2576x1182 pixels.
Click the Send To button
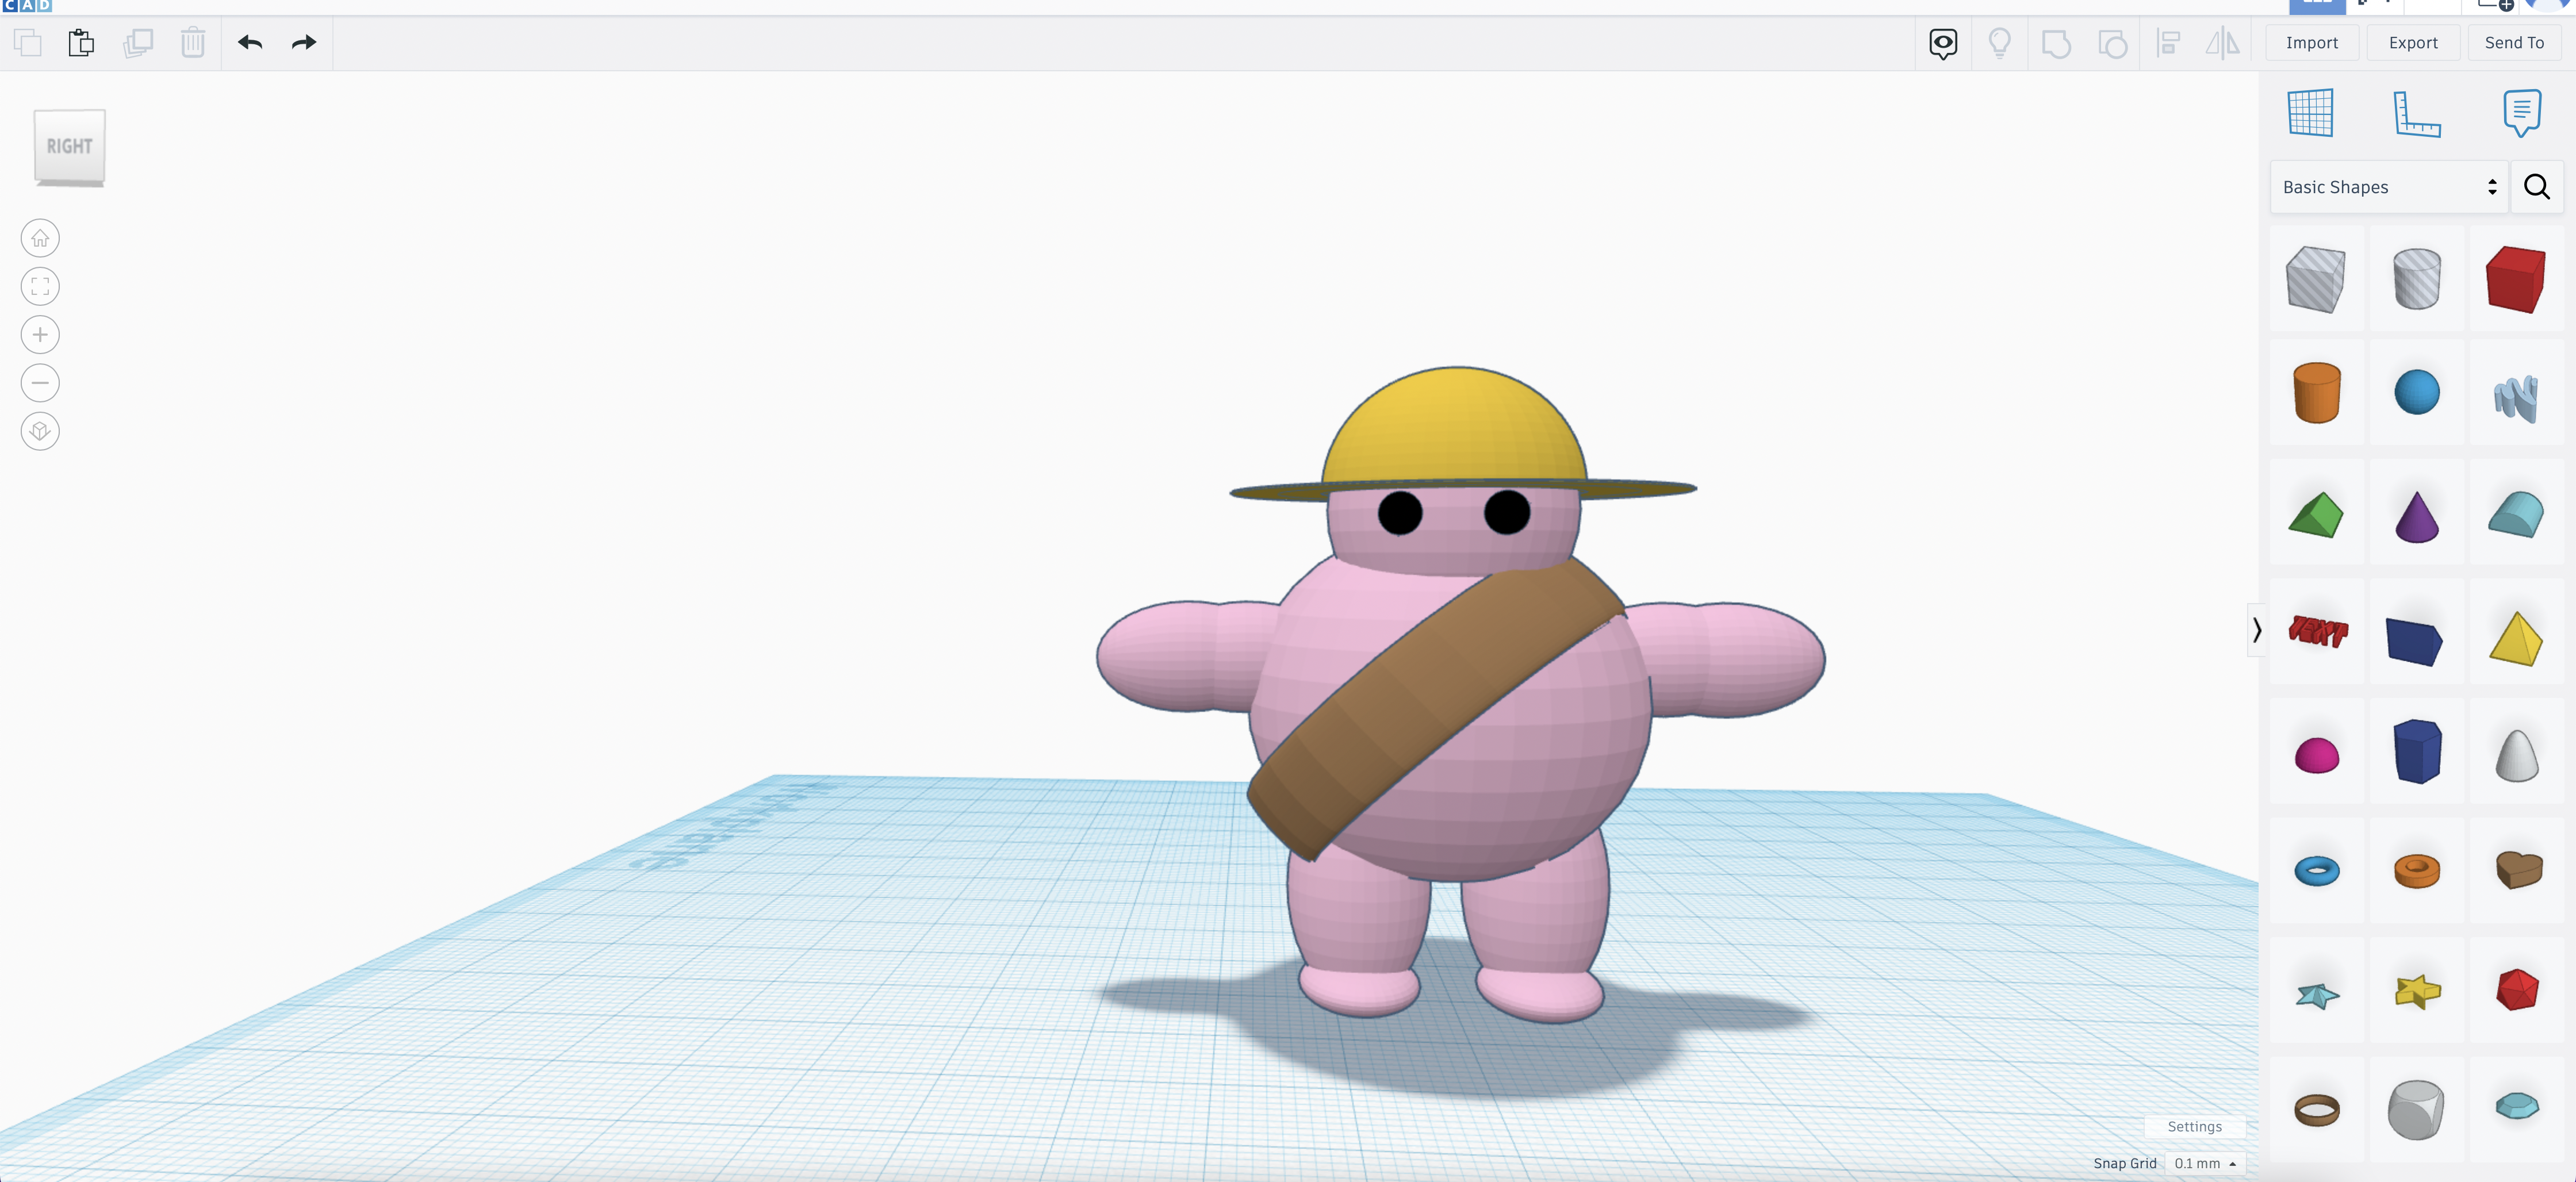click(2514, 43)
